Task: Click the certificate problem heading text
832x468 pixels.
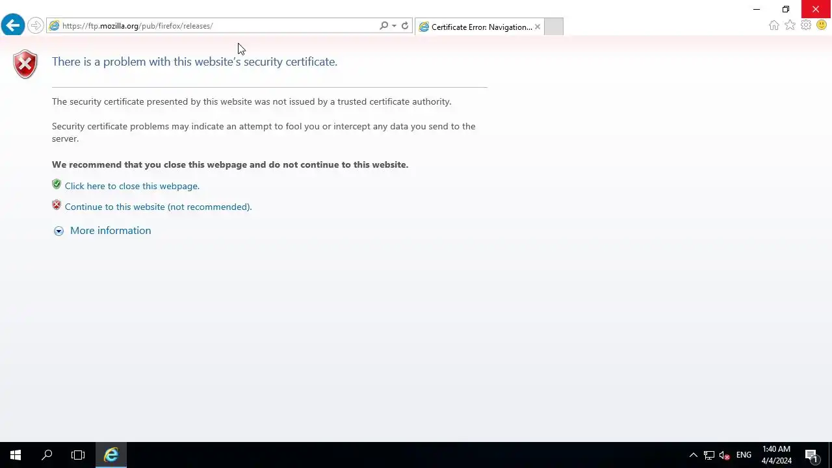Action: [x=194, y=62]
